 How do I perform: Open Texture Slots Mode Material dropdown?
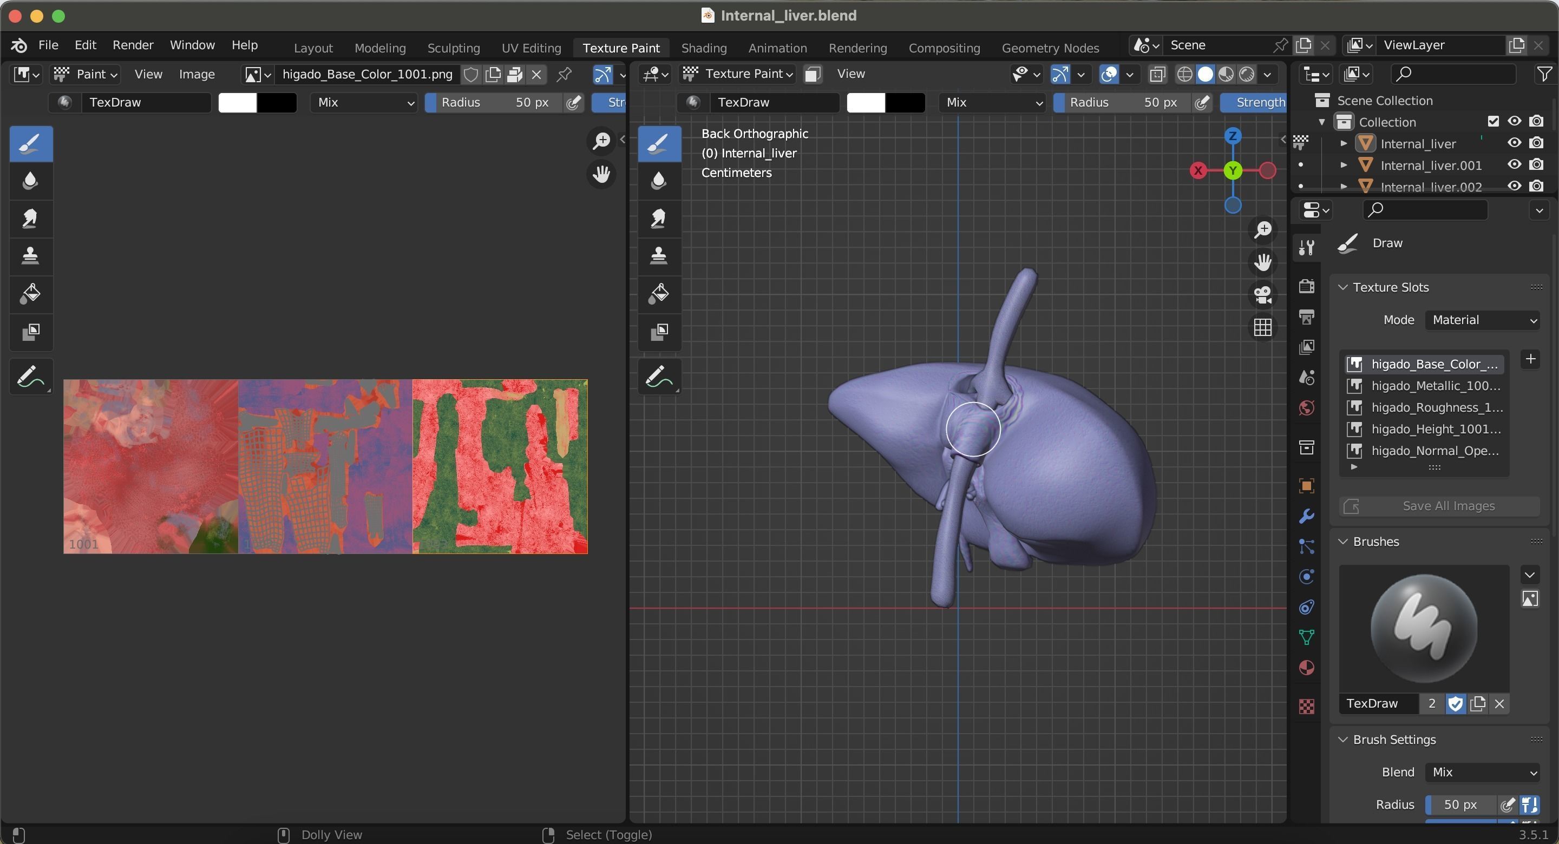point(1482,319)
